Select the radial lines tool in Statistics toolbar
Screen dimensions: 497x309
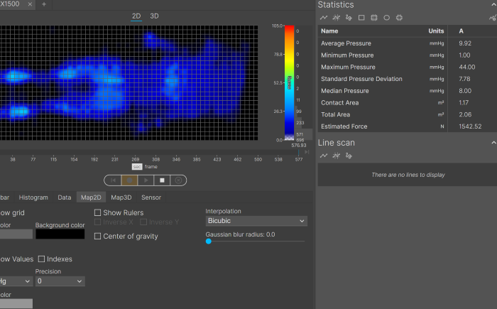(x=337, y=18)
